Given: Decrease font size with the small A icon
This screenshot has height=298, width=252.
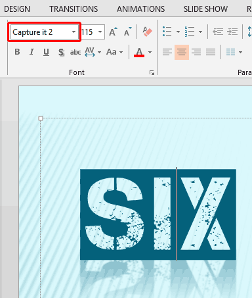Looking at the screenshot, I should point(127,32).
